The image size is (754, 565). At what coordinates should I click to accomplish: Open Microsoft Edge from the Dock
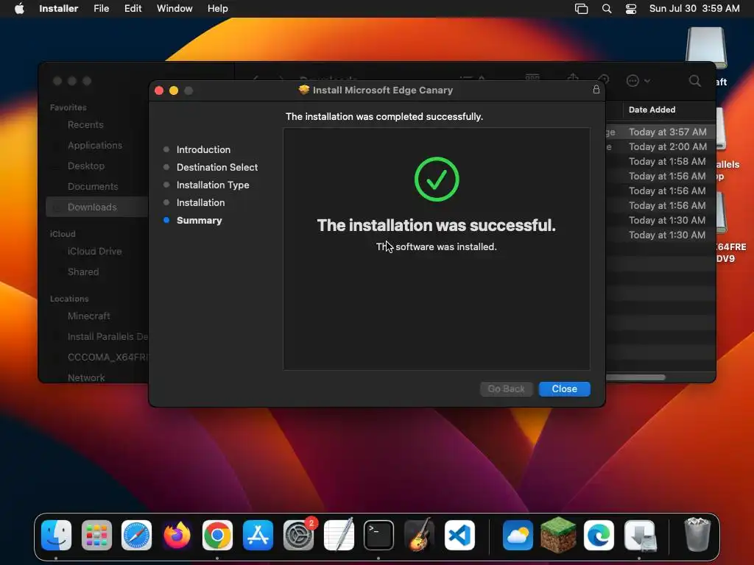pyautogui.click(x=599, y=535)
